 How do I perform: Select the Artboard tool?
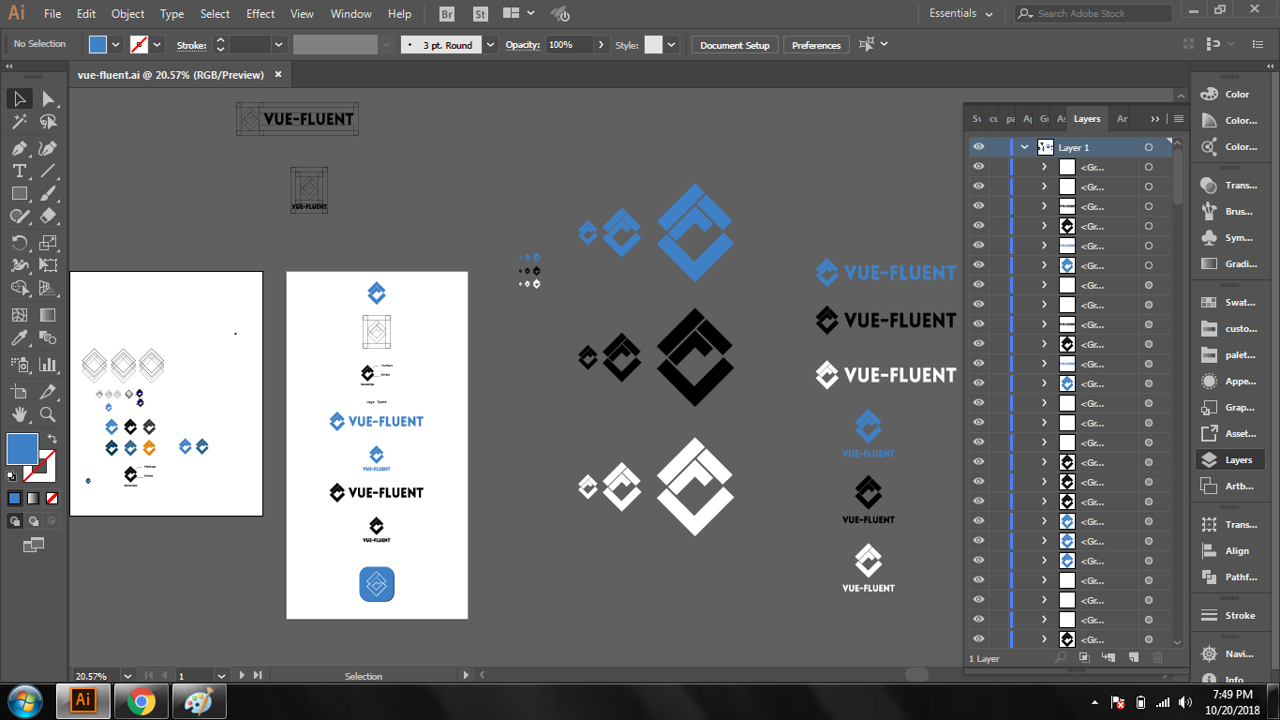[19, 391]
